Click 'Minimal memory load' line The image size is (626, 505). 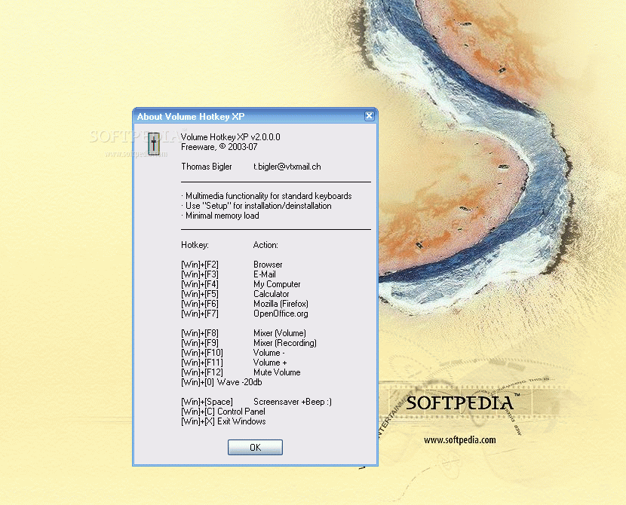click(x=220, y=216)
